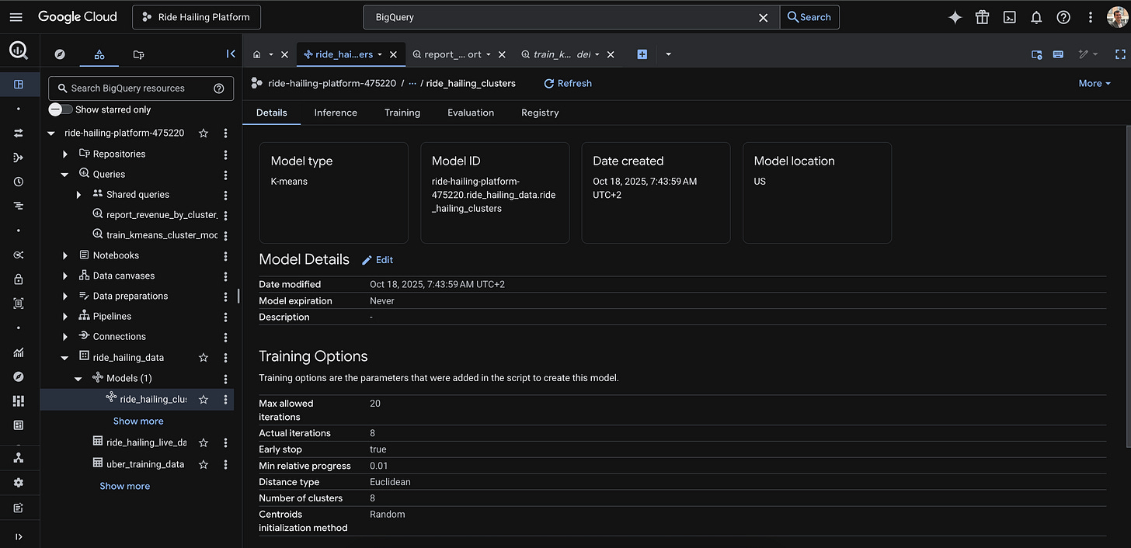The width and height of the screenshot is (1131, 548).
Task: Open the Gemini assistant sparkle icon
Action: tap(954, 16)
